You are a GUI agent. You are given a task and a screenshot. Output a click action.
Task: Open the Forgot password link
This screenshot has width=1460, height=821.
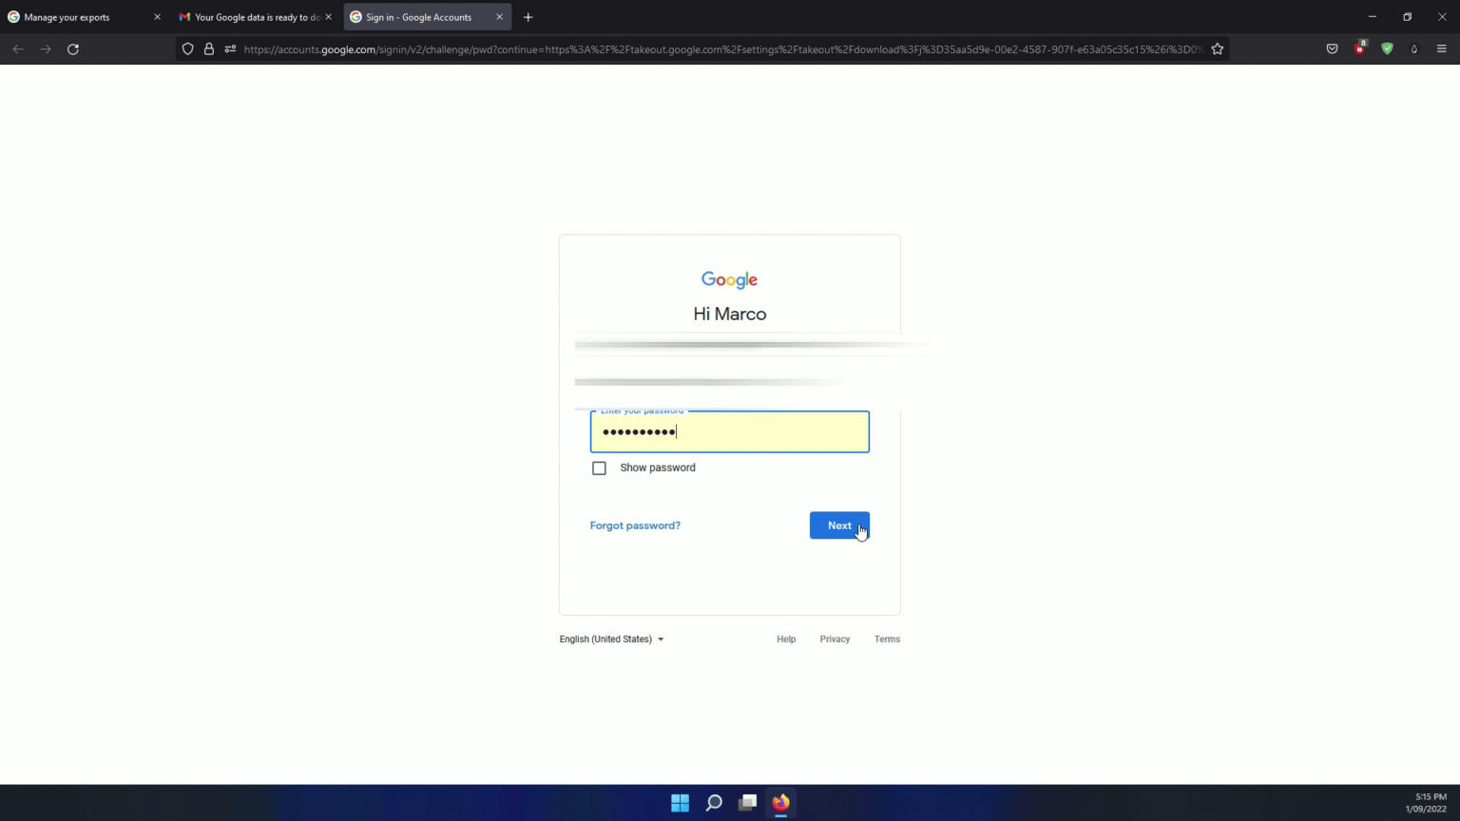point(635,525)
